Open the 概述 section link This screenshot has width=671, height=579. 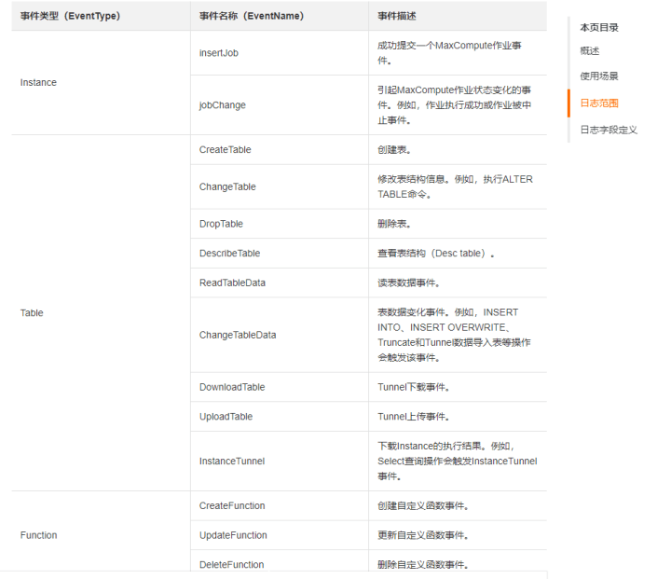pos(589,51)
